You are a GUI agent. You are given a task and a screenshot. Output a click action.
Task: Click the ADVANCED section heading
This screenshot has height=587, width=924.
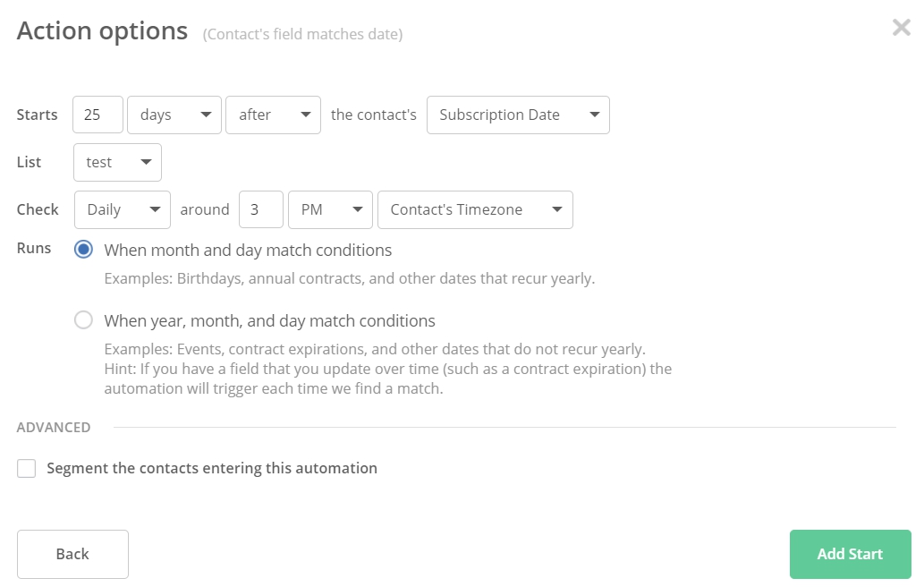tap(54, 428)
